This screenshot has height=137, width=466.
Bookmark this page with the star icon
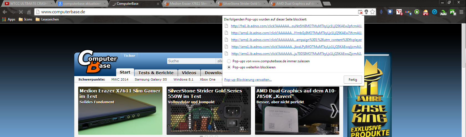[x=372, y=12]
